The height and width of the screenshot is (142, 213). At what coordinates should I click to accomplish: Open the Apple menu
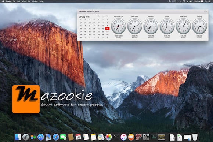(x=3, y=1)
